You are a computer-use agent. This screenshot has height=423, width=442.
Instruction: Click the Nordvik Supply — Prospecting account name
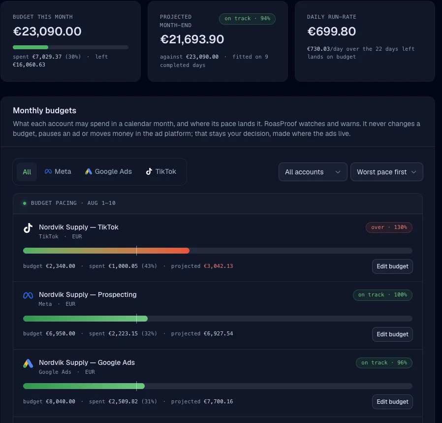click(x=88, y=294)
